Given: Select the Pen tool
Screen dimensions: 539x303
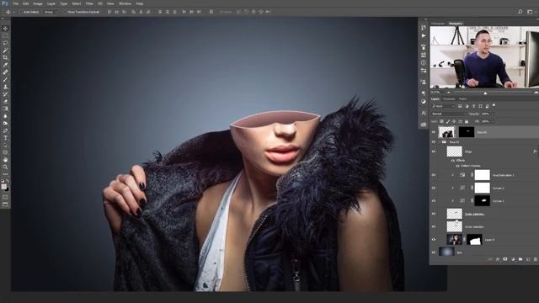Looking at the screenshot, I should pos(5,130).
